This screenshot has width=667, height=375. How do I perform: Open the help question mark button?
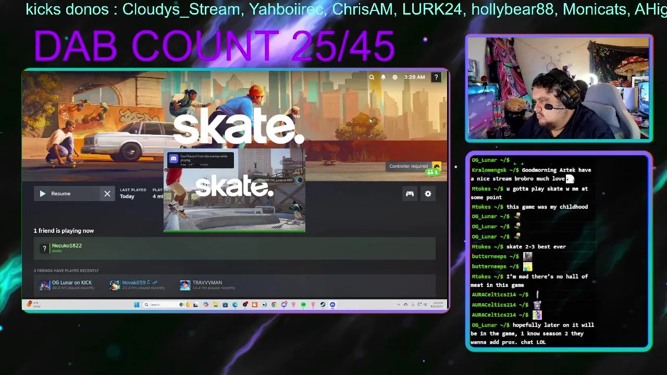point(436,77)
